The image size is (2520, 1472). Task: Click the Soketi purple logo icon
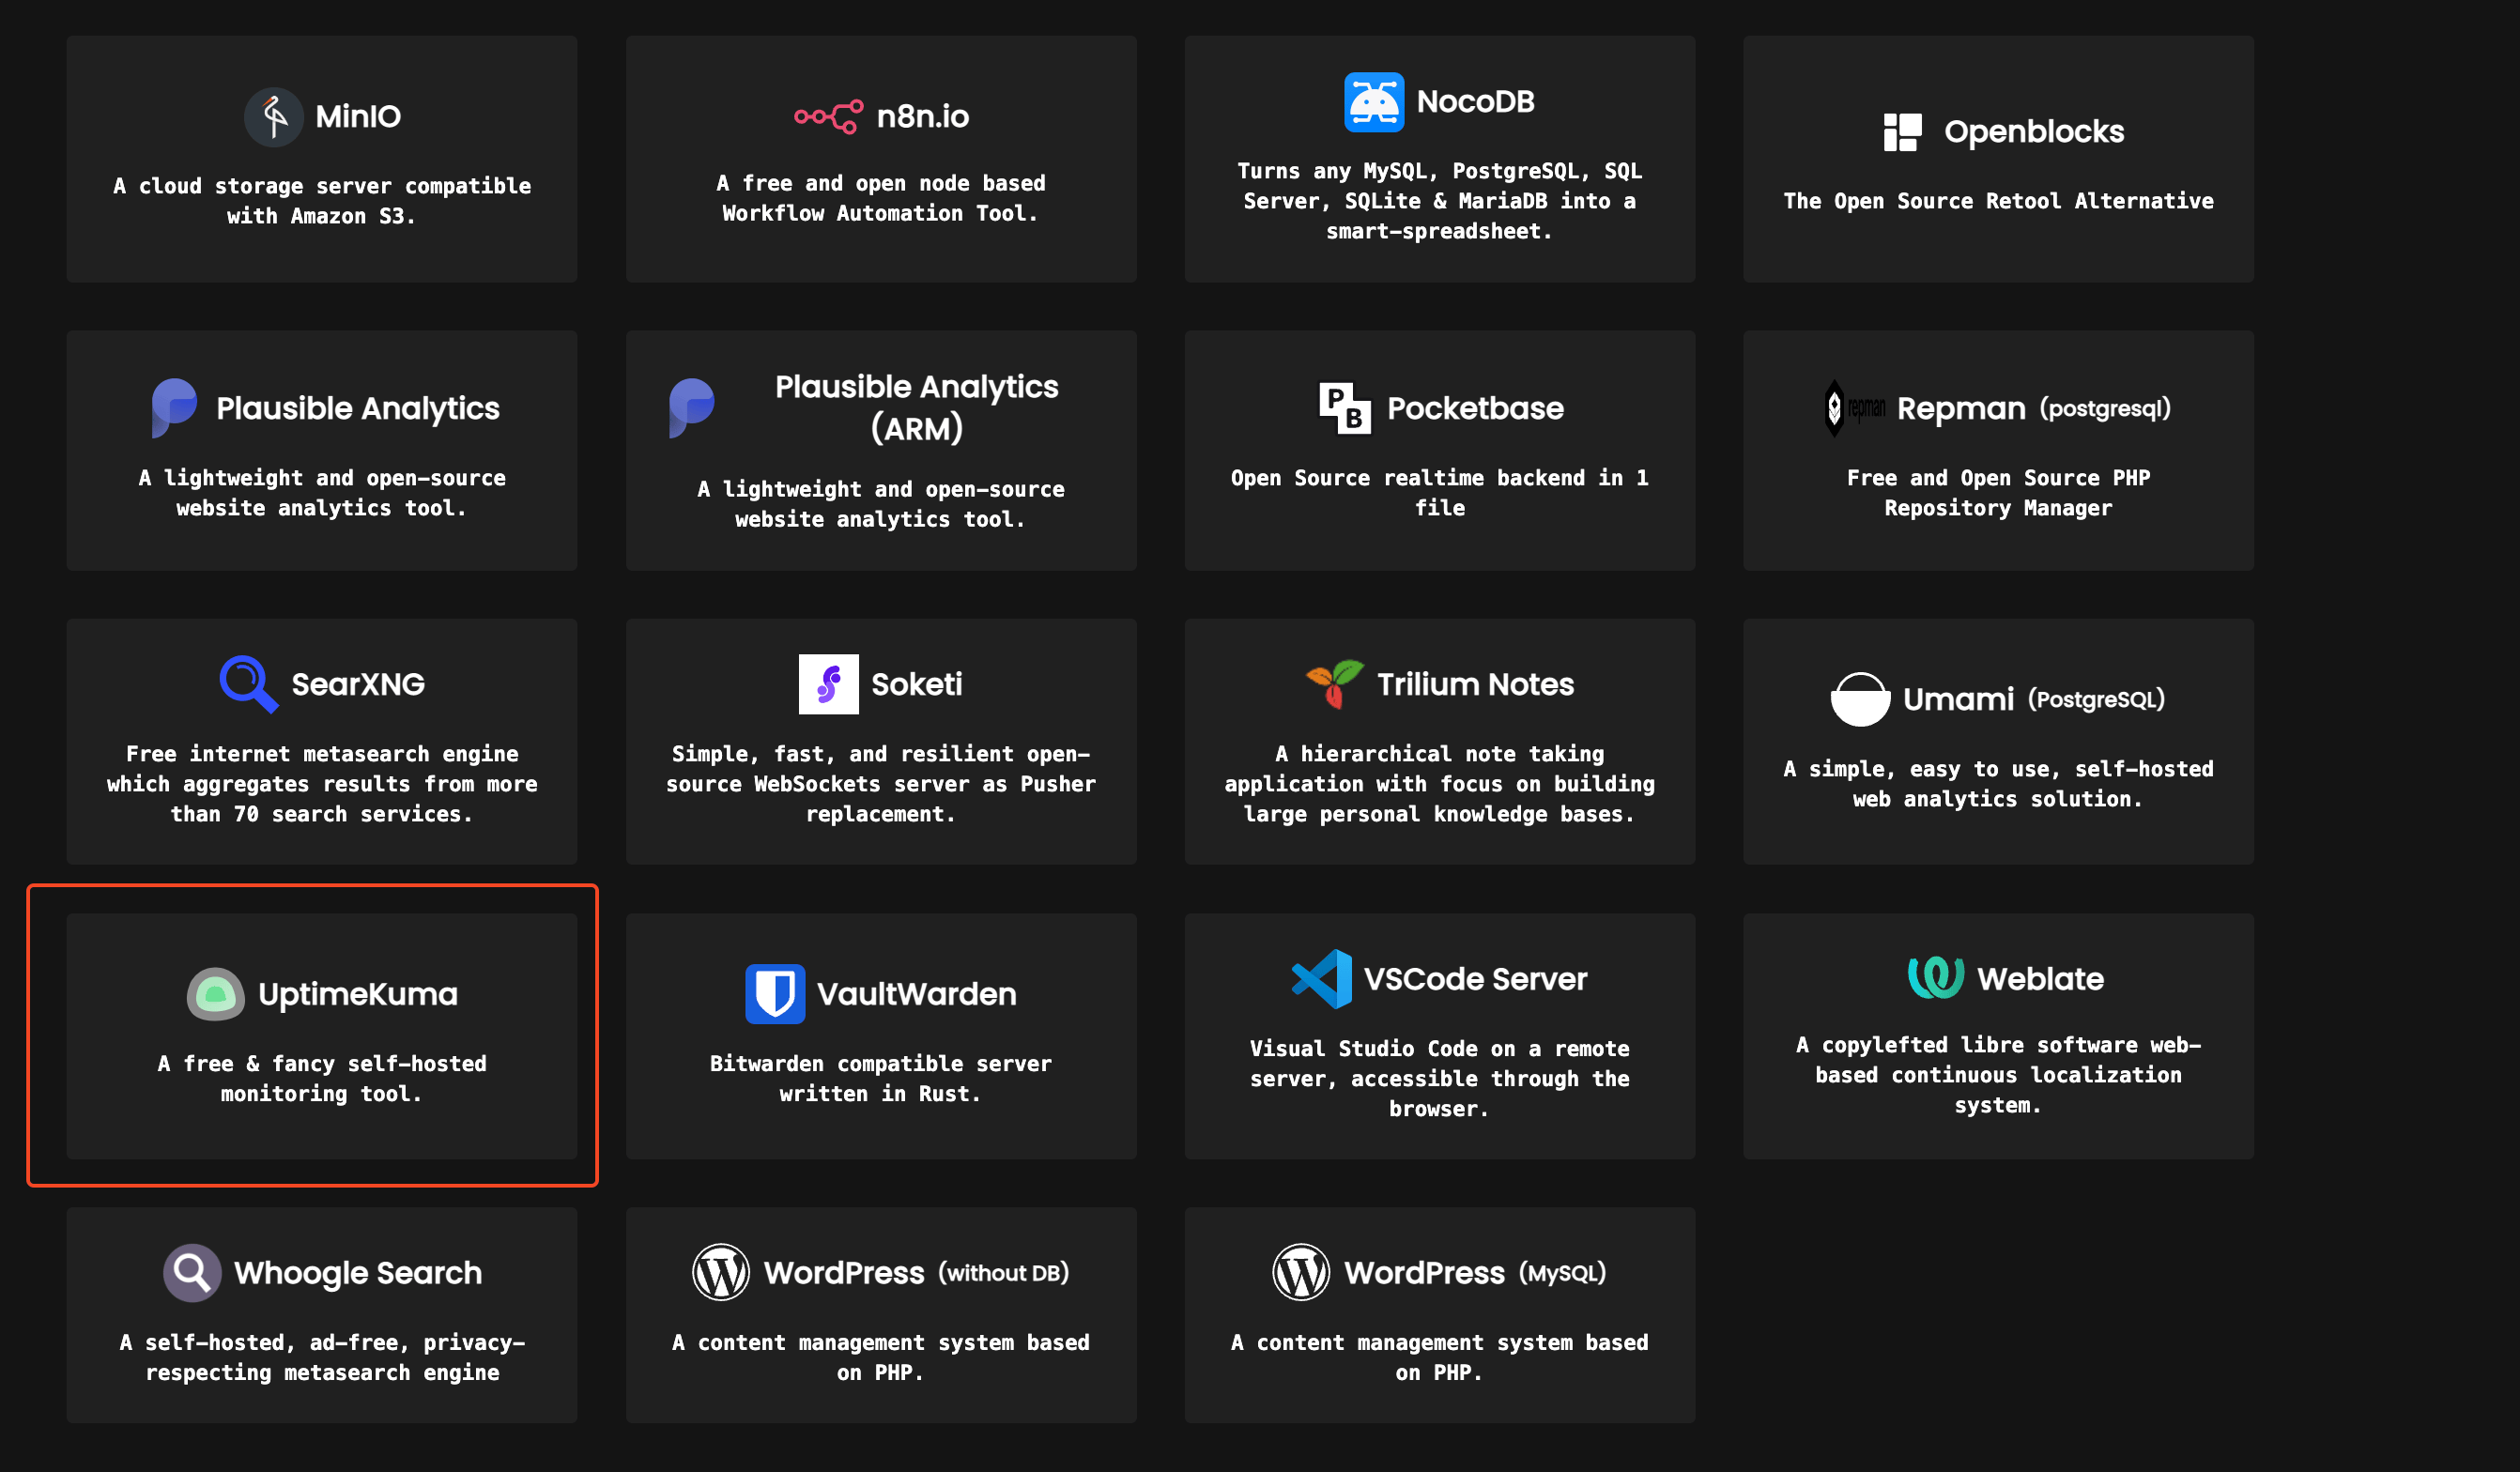click(x=828, y=684)
